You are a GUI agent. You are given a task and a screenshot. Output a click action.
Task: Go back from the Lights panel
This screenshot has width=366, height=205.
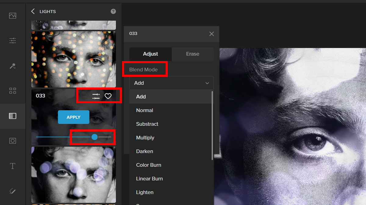click(x=33, y=12)
